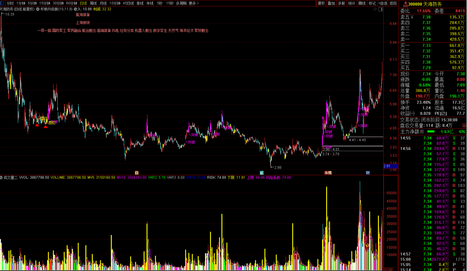
Task: Expand the 成交量二 indicator selector
Action: (2, 178)
